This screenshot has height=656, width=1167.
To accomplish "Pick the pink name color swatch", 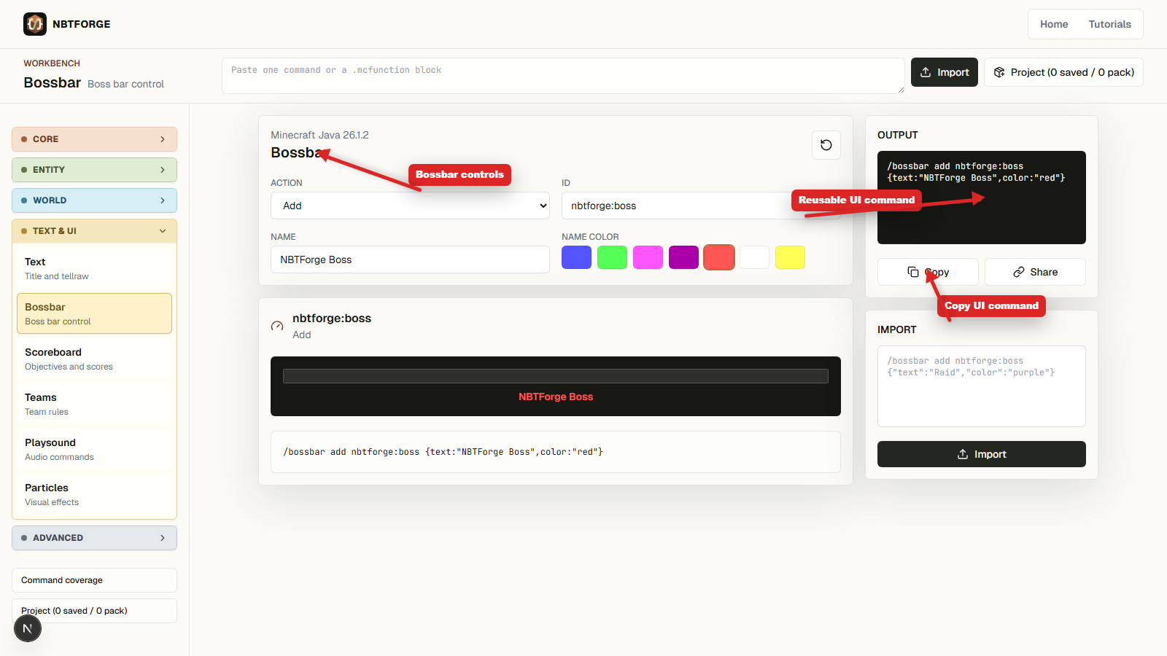I will (648, 257).
